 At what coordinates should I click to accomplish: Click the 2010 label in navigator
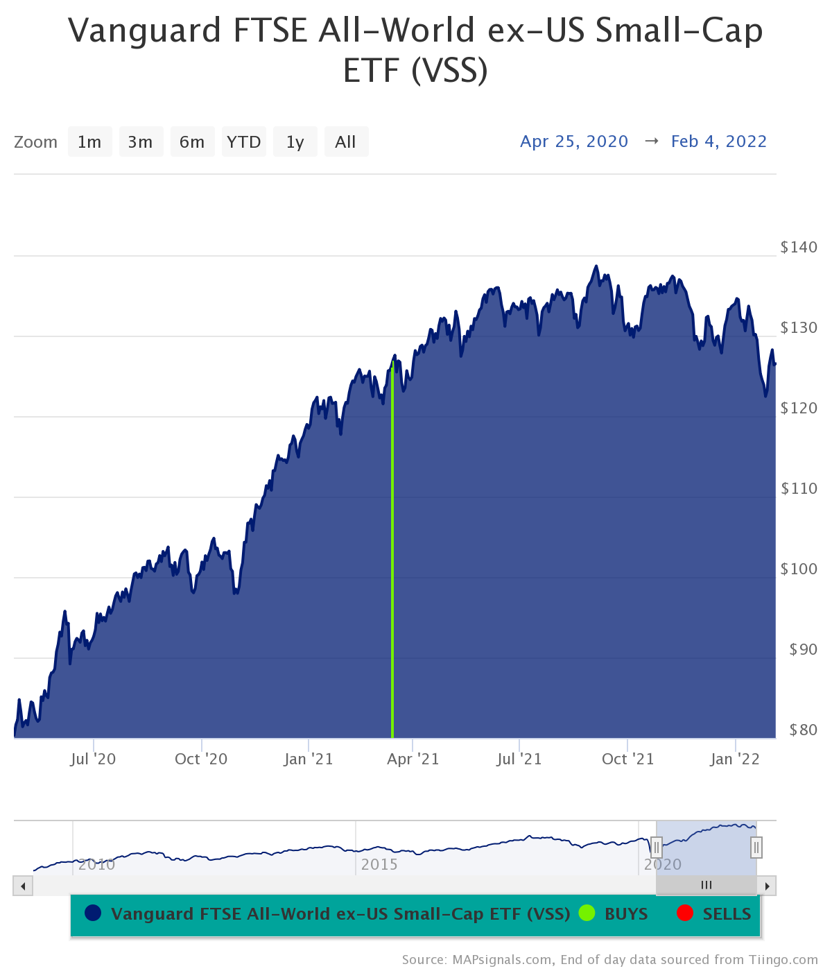[96, 865]
